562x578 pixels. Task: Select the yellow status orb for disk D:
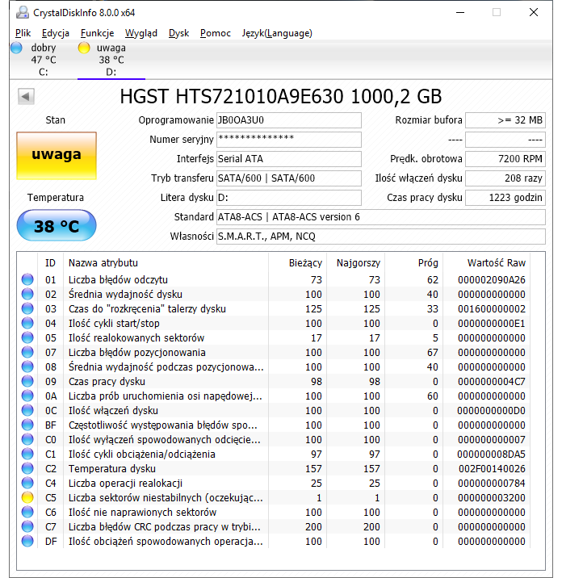(x=83, y=48)
